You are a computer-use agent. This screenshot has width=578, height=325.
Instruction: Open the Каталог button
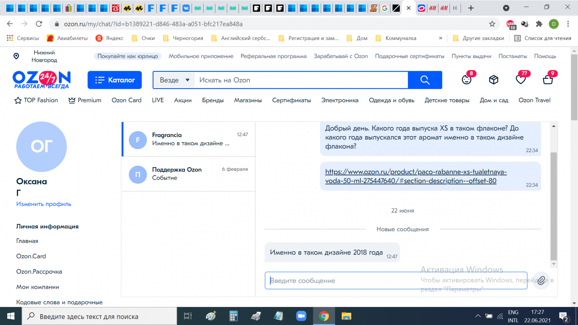tap(115, 80)
